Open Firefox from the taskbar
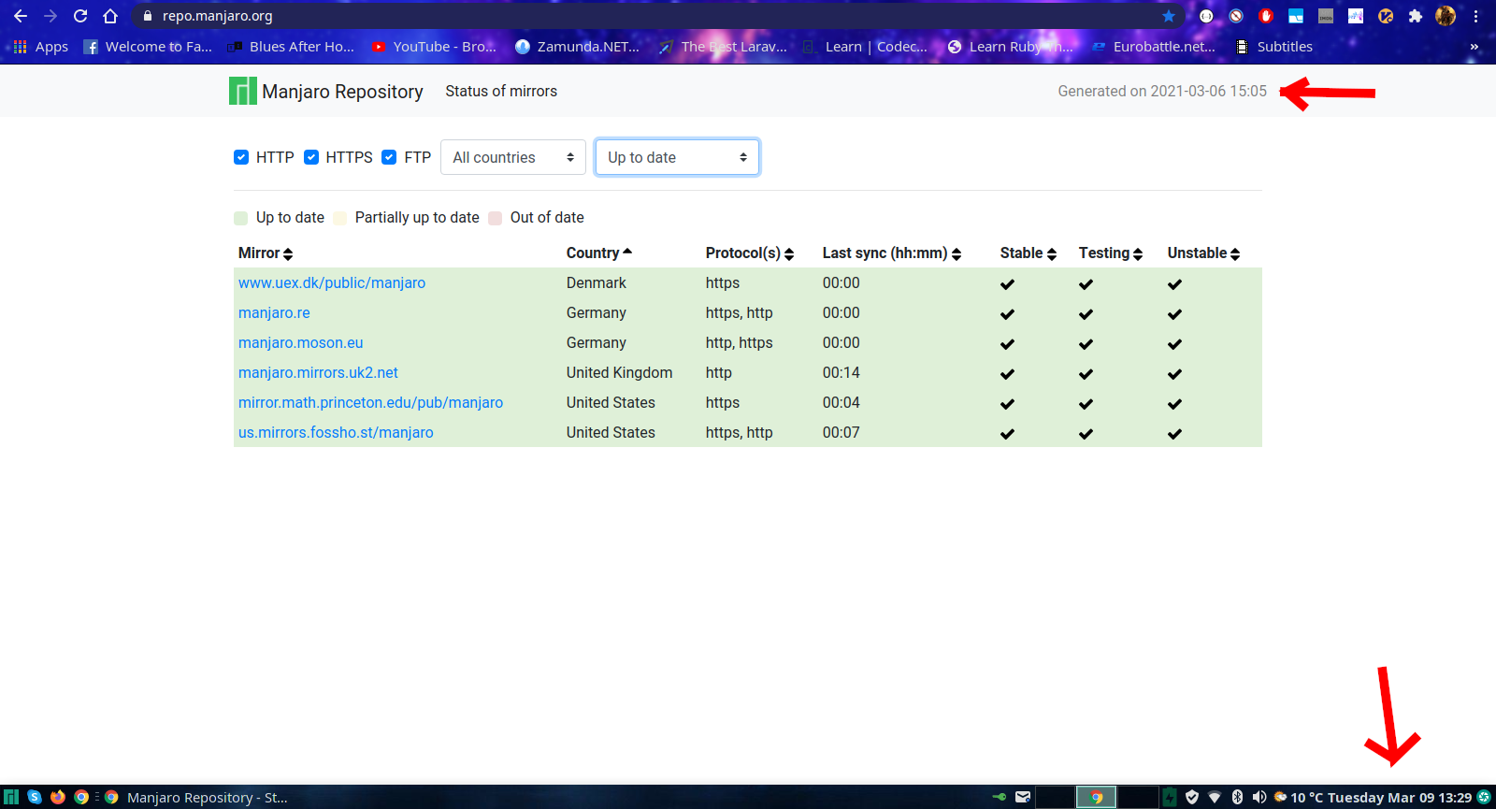Viewport: 1496px width, 809px height. (x=58, y=797)
